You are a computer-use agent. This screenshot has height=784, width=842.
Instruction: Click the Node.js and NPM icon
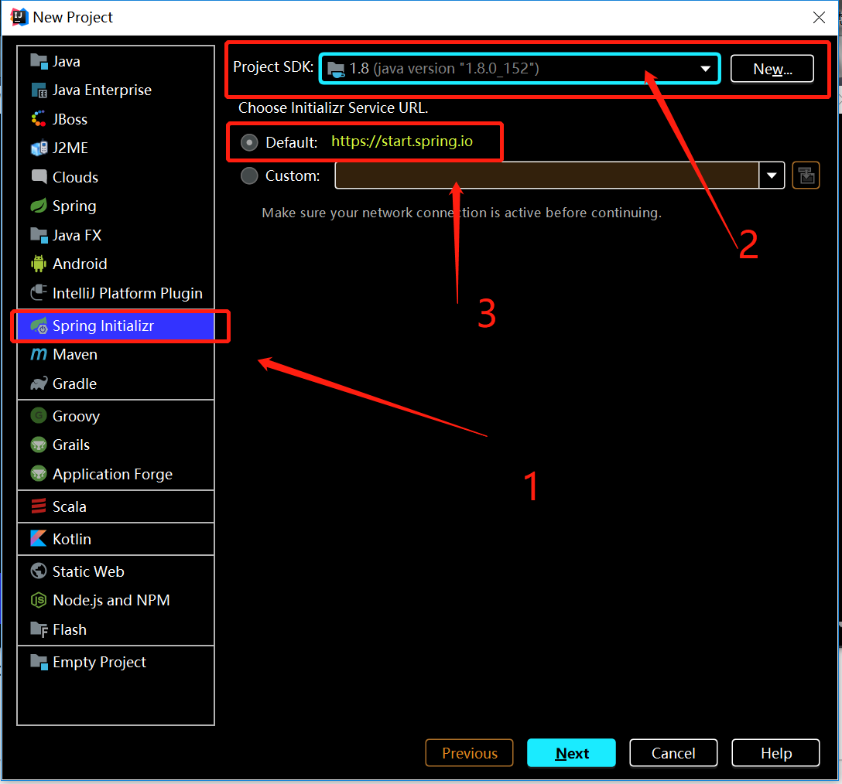39,601
